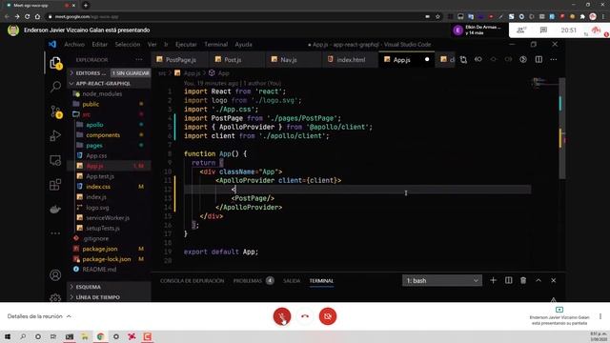Collapse APP-REACT-GRAPHQL folder section
Image resolution: width=610 pixels, height=343 pixels.
coord(109,83)
